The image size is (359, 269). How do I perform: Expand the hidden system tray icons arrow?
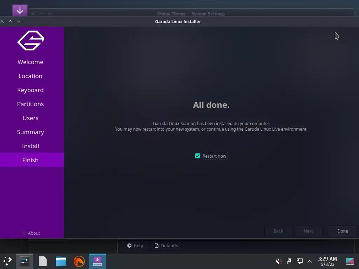click(310, 261)
